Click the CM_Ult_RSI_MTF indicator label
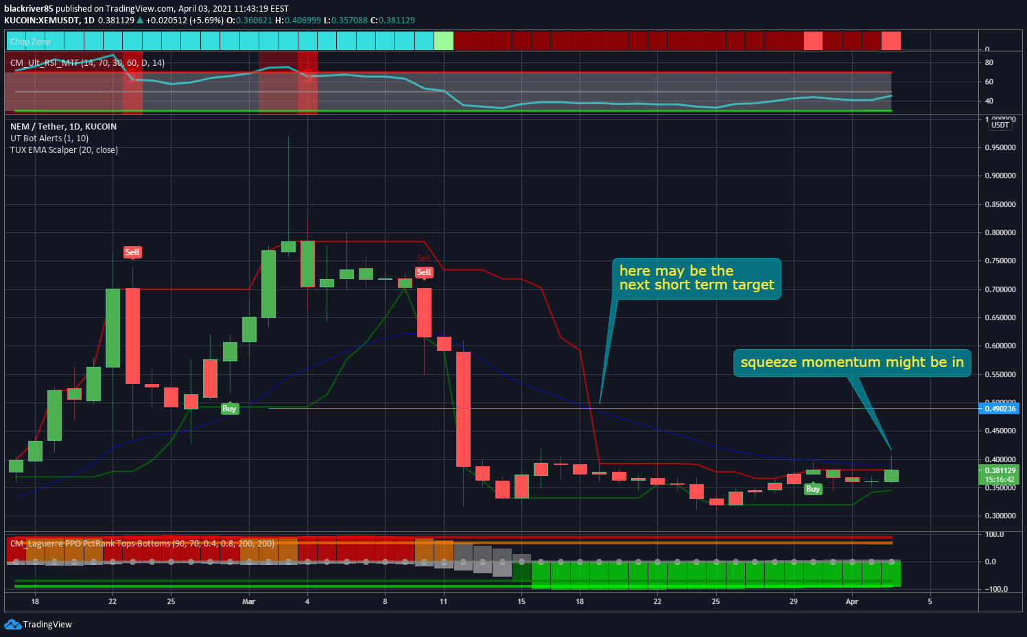The image size is (1027, 637). (x=87, y=63)
